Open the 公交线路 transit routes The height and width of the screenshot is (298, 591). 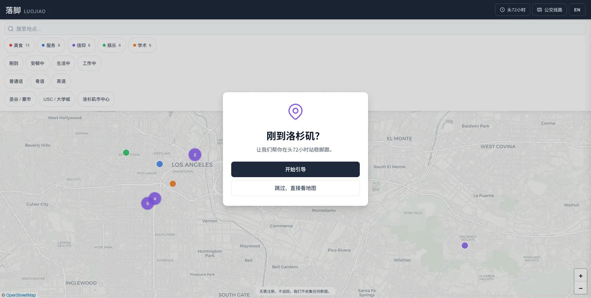point(550,10)
